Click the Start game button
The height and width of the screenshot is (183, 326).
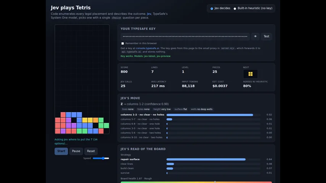61,151
